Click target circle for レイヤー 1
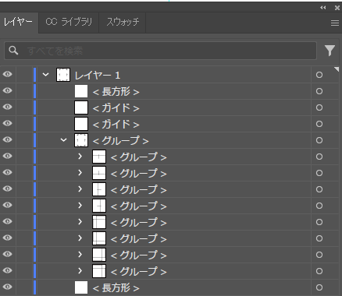 click(x=319, y=75)
